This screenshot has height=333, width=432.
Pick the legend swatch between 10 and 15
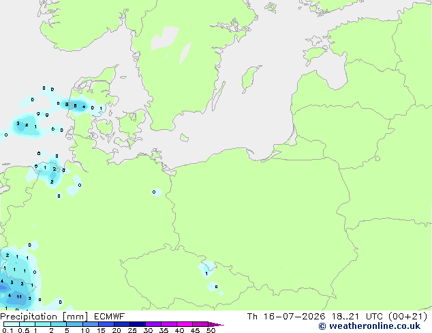coord(91,324)
